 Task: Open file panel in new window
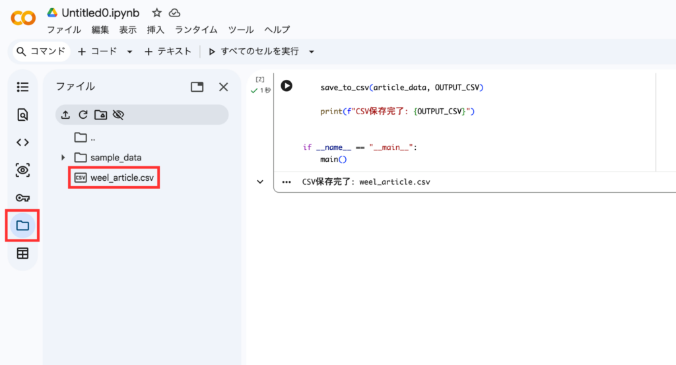197,87
